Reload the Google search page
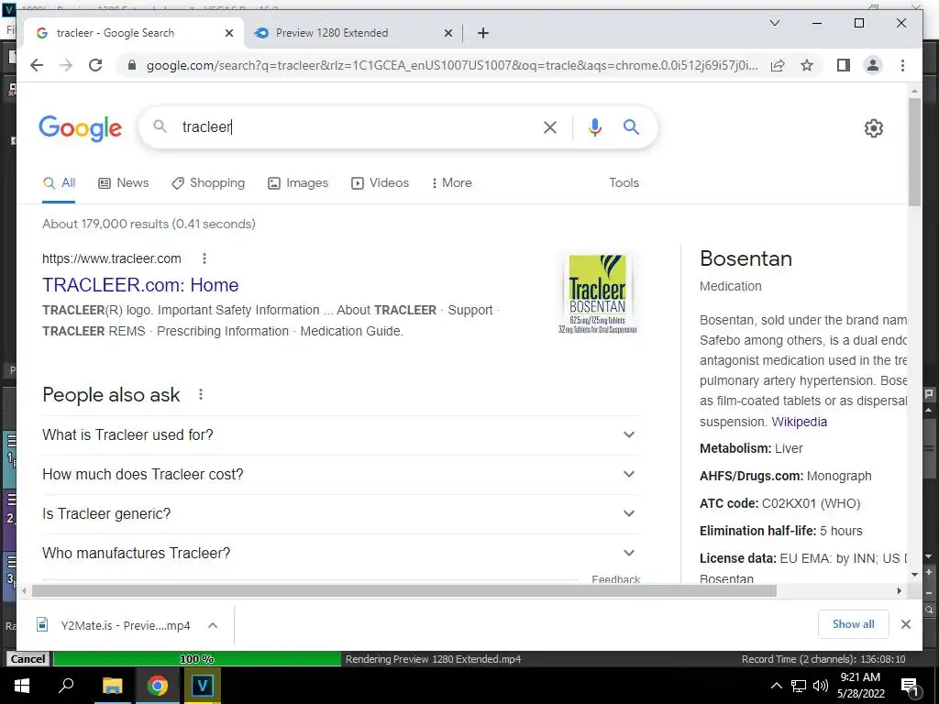Image resolution: width=939 pixels, height=704 pixels. (x=95, y=65)
